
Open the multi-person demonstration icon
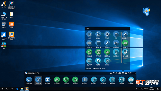tap(98, 52)
